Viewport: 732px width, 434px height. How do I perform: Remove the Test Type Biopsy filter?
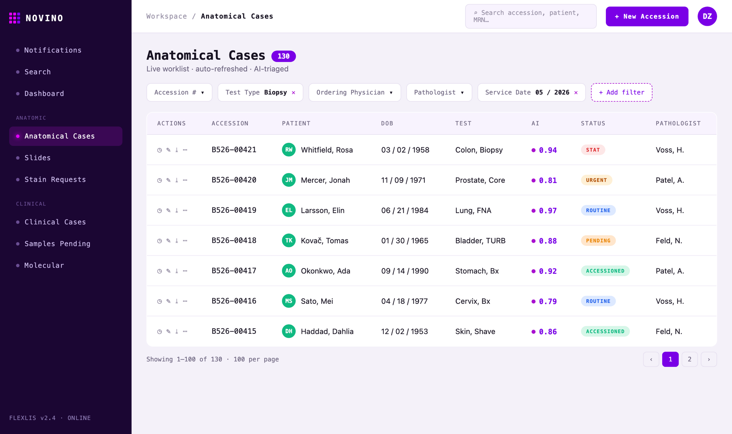[294, 93]
